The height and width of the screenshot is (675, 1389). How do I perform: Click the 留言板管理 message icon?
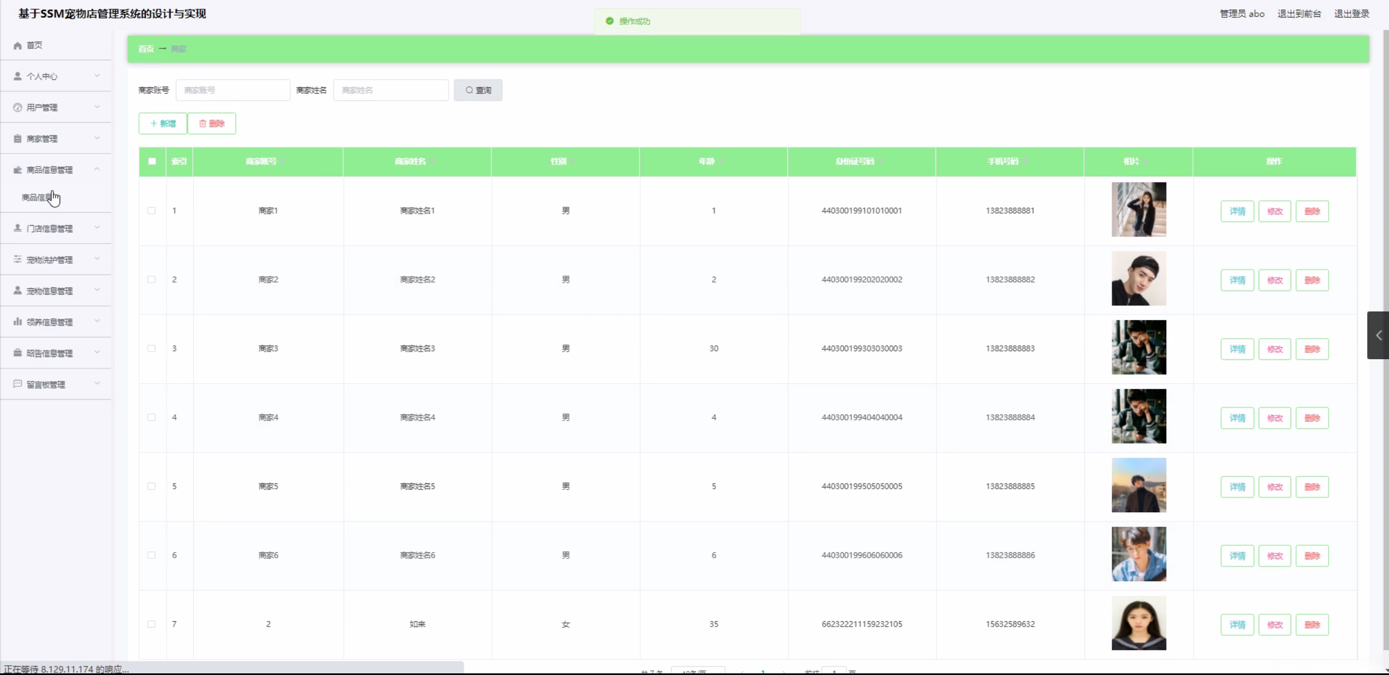(17, 384)
